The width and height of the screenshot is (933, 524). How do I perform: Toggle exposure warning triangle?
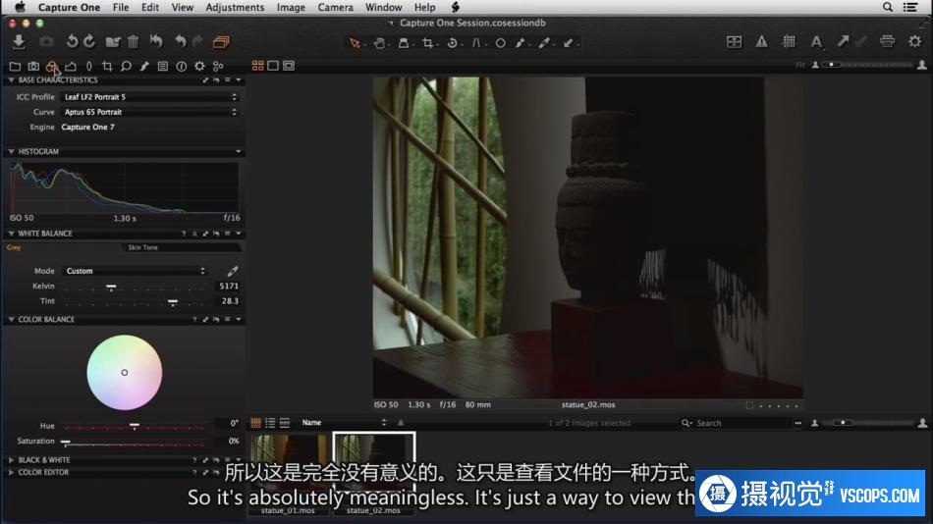click(x=762, y=41)
